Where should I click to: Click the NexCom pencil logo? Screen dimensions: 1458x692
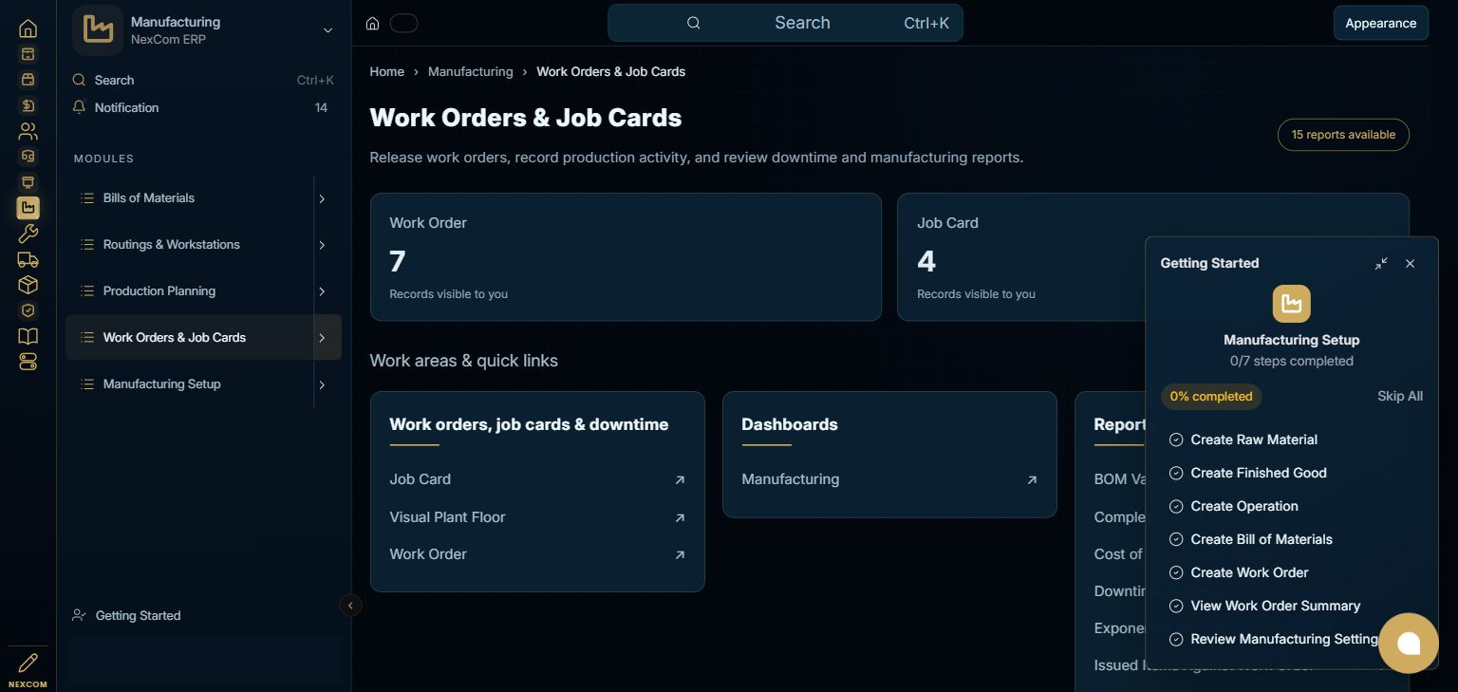tap(28, 667)
